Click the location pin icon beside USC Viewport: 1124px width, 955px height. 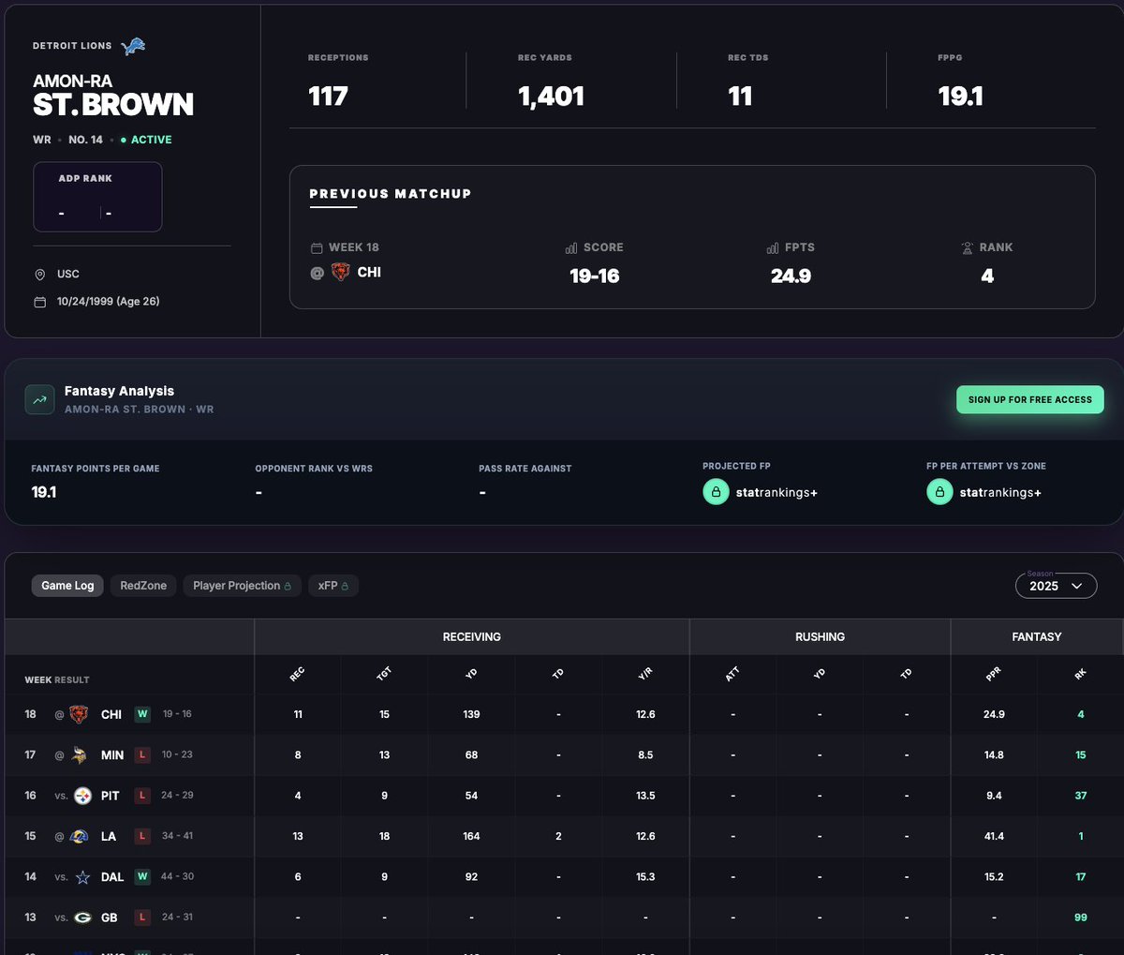tap(39, 275)
